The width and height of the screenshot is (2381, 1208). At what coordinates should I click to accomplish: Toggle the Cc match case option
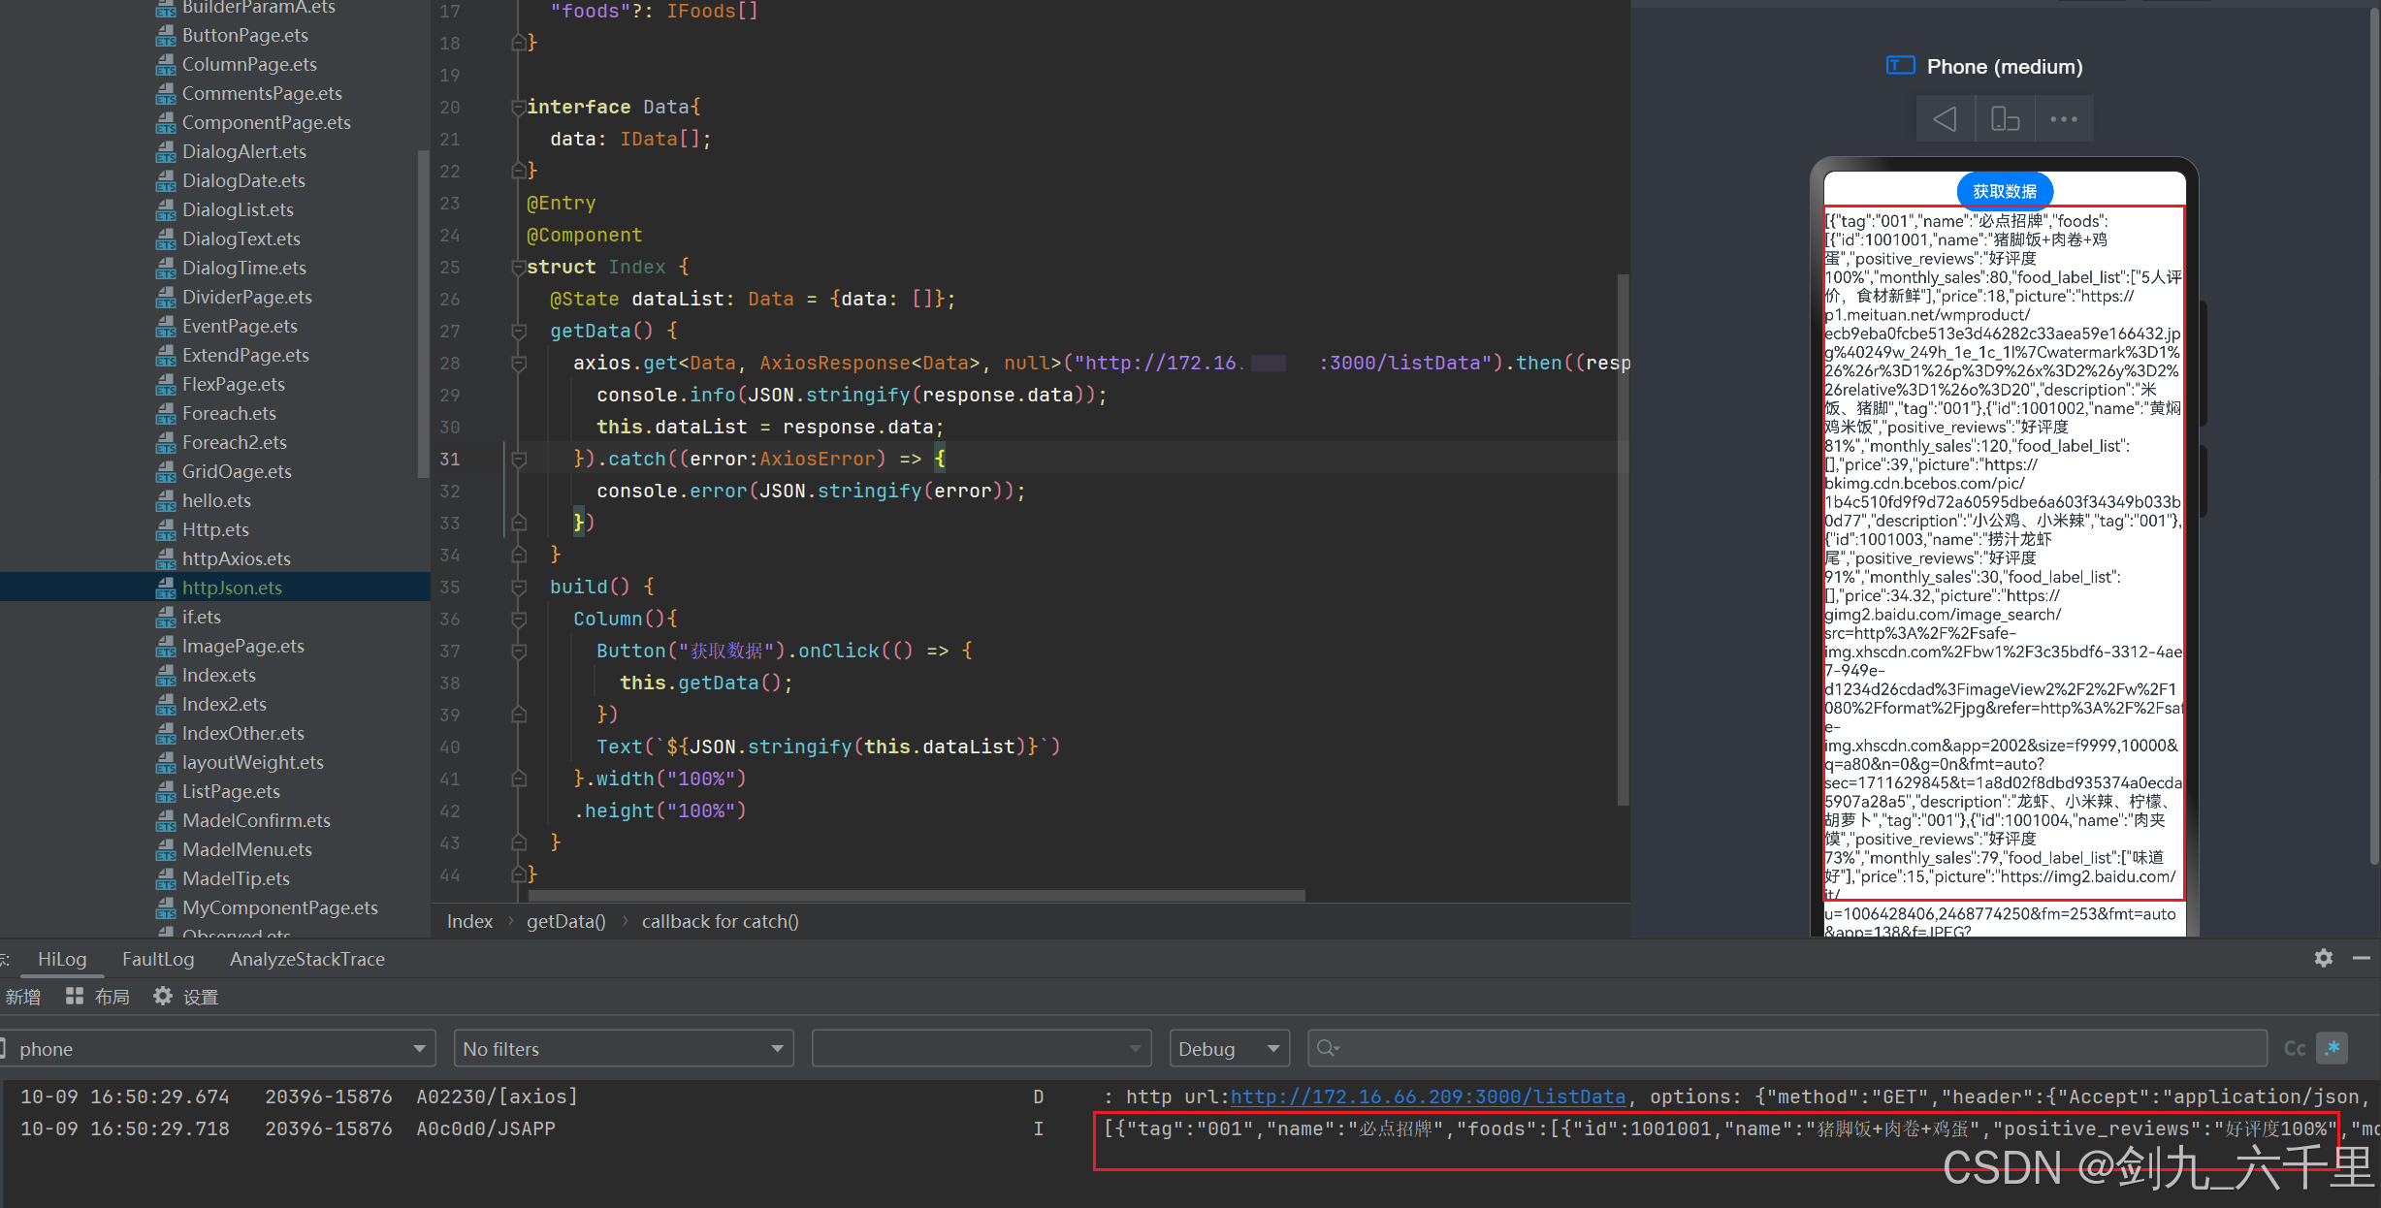tap(2294, 1048)
